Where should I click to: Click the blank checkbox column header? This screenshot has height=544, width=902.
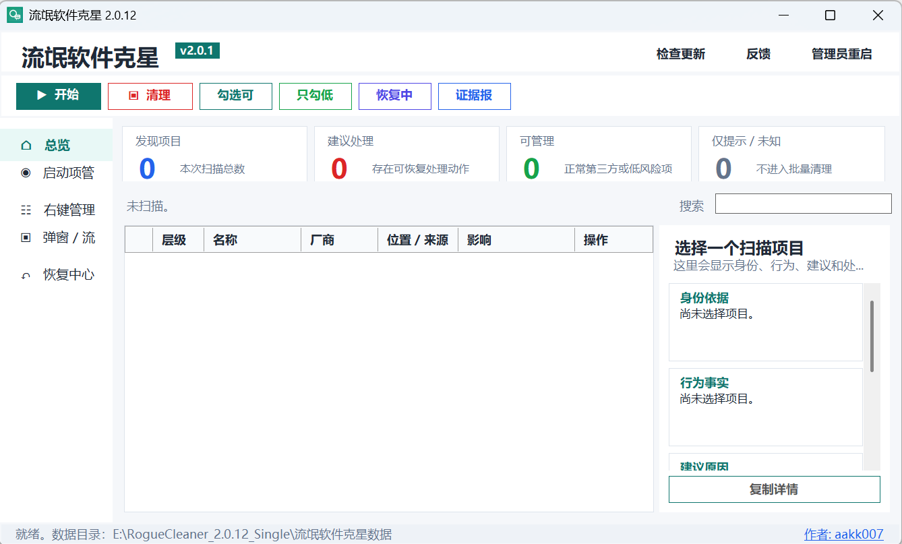tap(139, 239)
